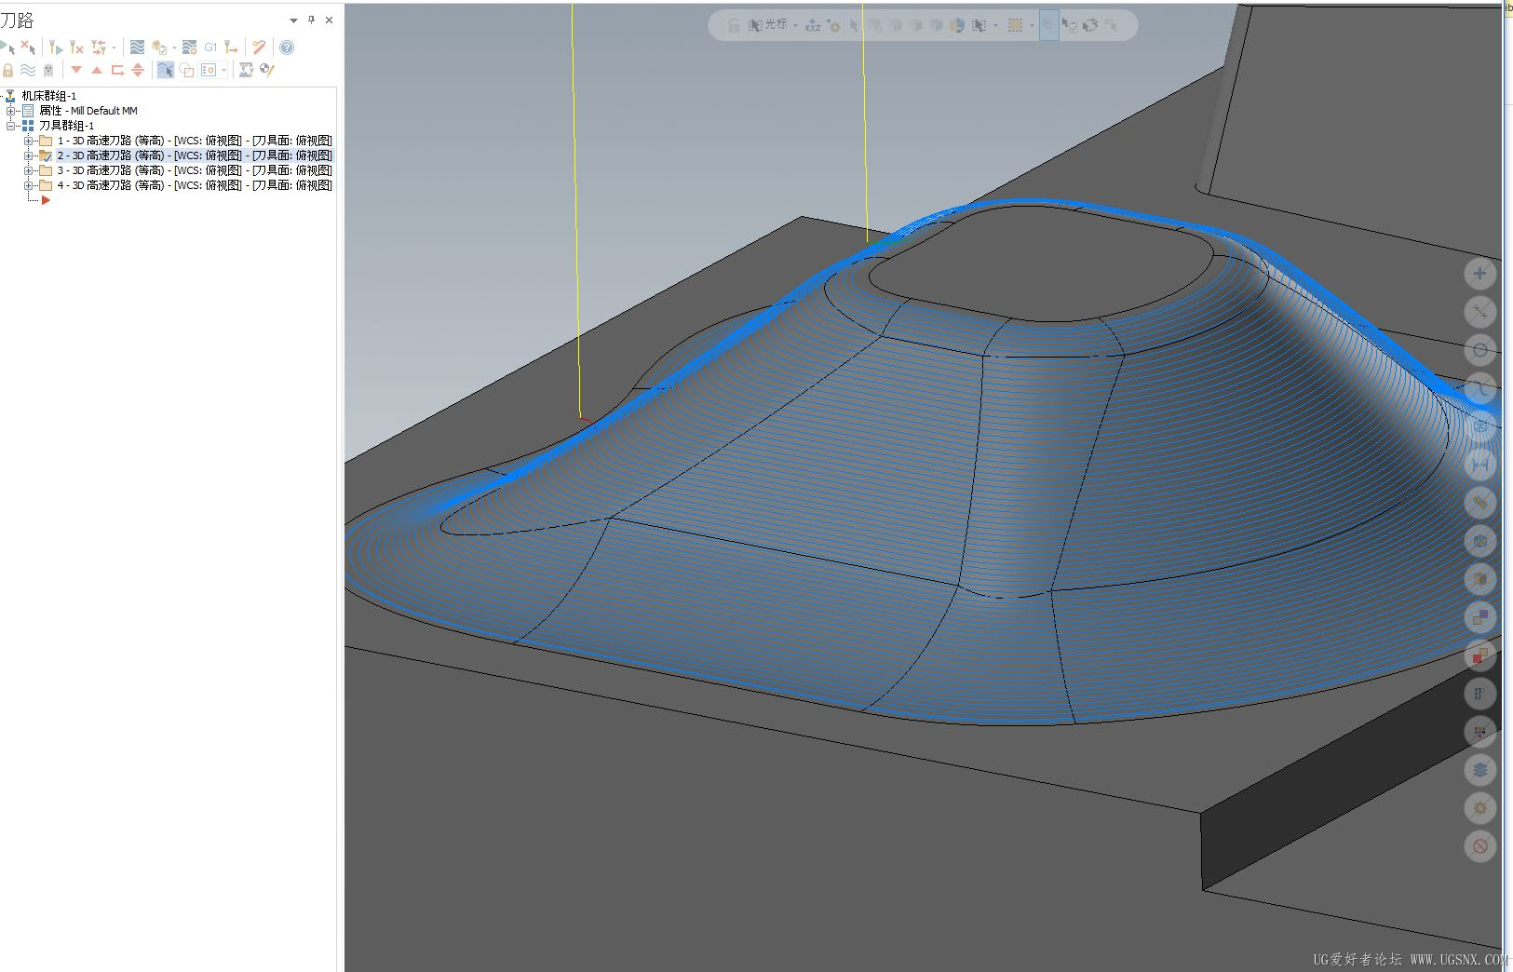Close the 刀路 panel
Viewport: 1513px width, 972px height.
[329, 20]
